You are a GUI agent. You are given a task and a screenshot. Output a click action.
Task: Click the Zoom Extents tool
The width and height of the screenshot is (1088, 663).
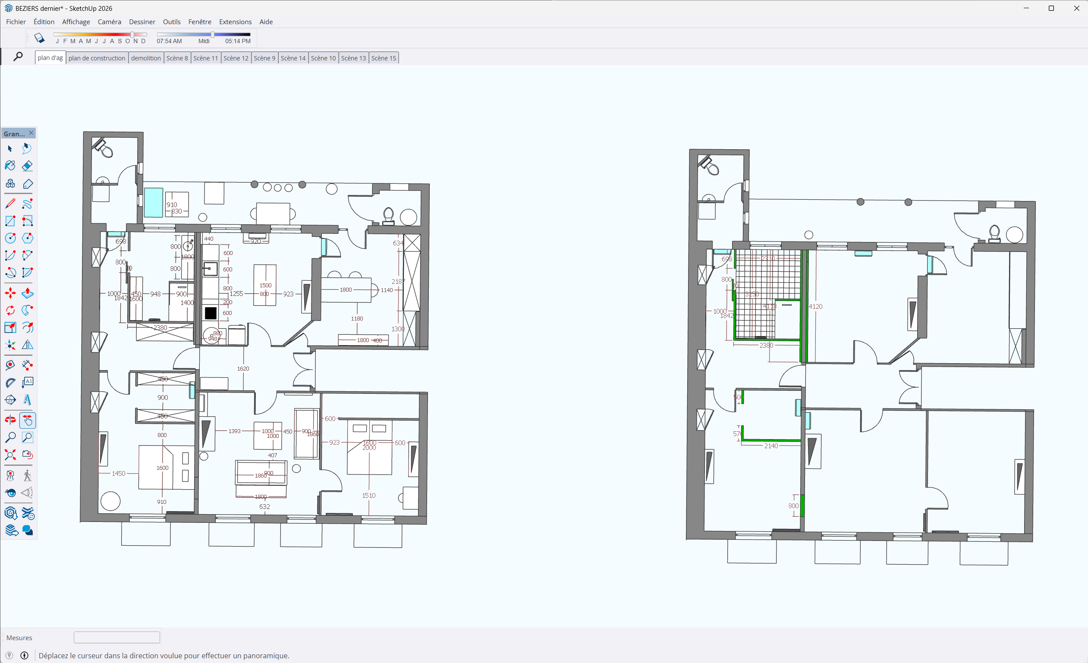10,455
